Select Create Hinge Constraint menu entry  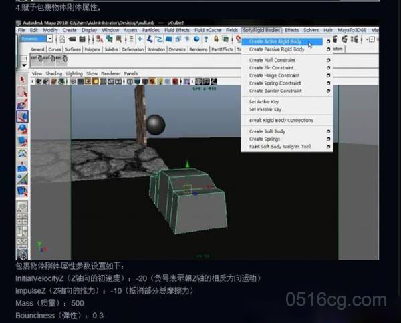coord(274,75)
